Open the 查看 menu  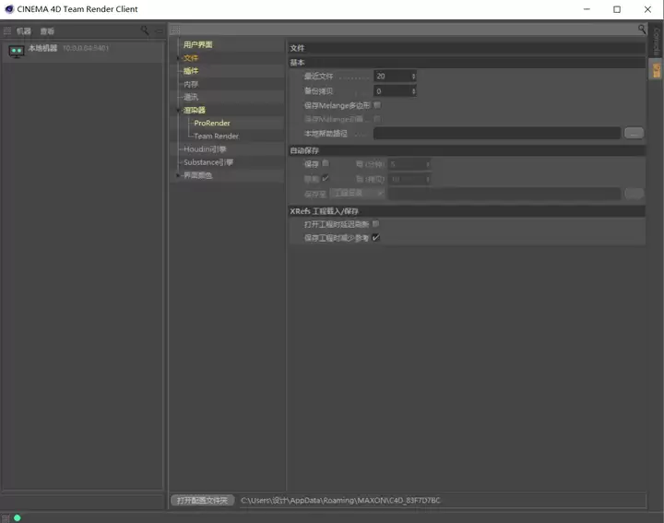(47, 31)
